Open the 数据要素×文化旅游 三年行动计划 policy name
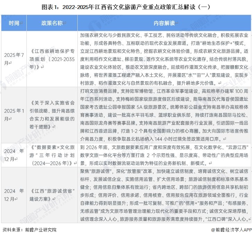Screen dimensions: 252x237 coord(52,155)
